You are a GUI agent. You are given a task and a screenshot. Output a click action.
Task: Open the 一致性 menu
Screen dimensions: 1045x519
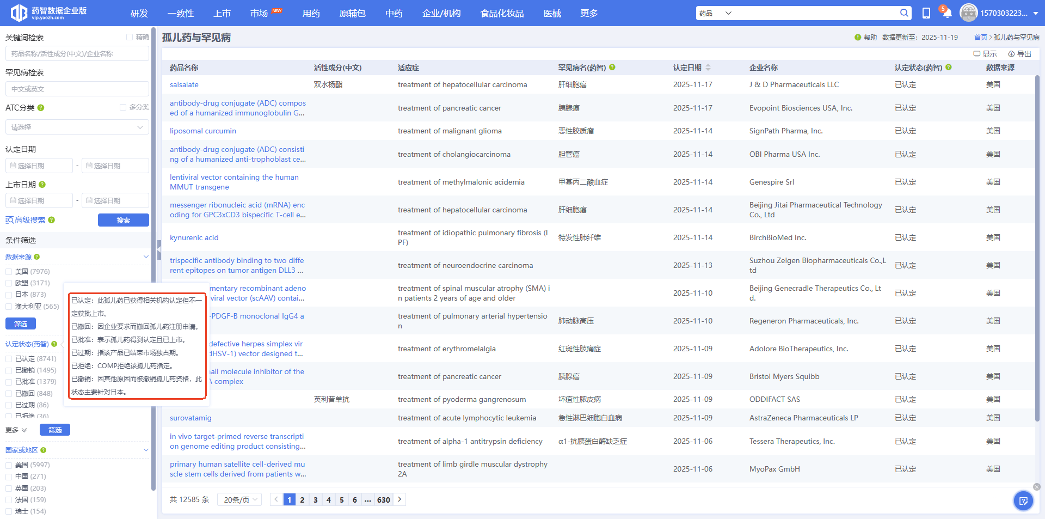181,13
